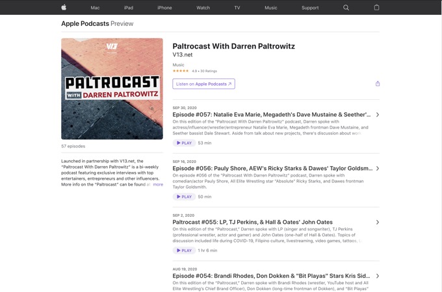
Task: Click the 'SEP 16, 2020' date
Action: pyautogui.click(x=185, y=162)
